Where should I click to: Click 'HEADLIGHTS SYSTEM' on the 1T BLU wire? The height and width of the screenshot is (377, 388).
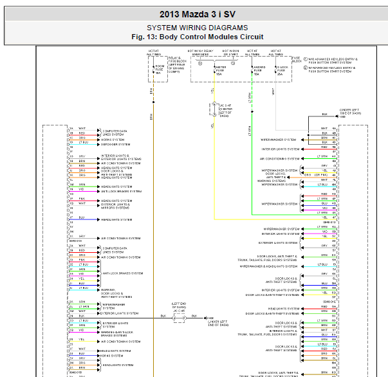pyautogui.click(x=116, y=219)
